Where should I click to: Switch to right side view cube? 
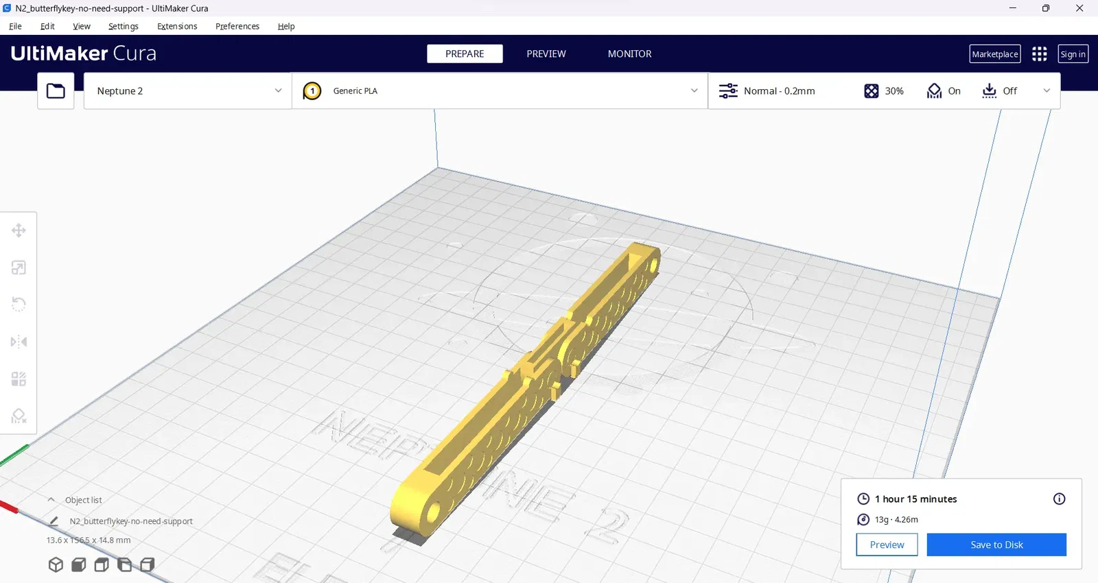[147, 564]
